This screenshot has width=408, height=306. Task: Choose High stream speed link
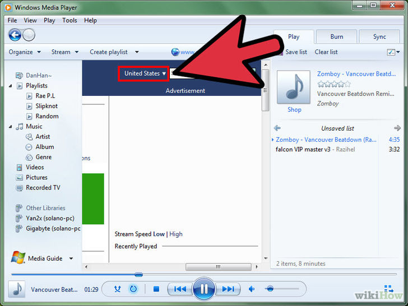176,234
